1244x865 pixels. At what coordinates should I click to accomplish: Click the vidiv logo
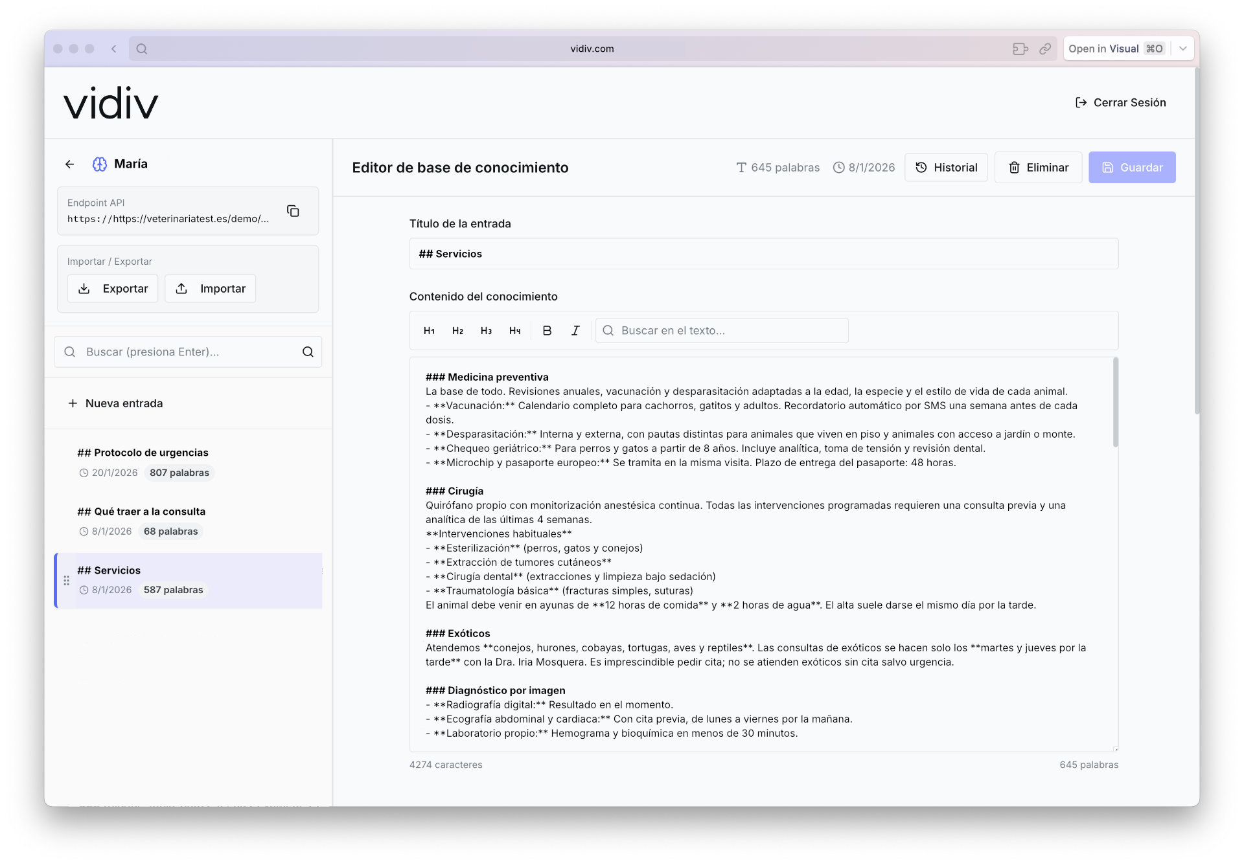(111, 103)
